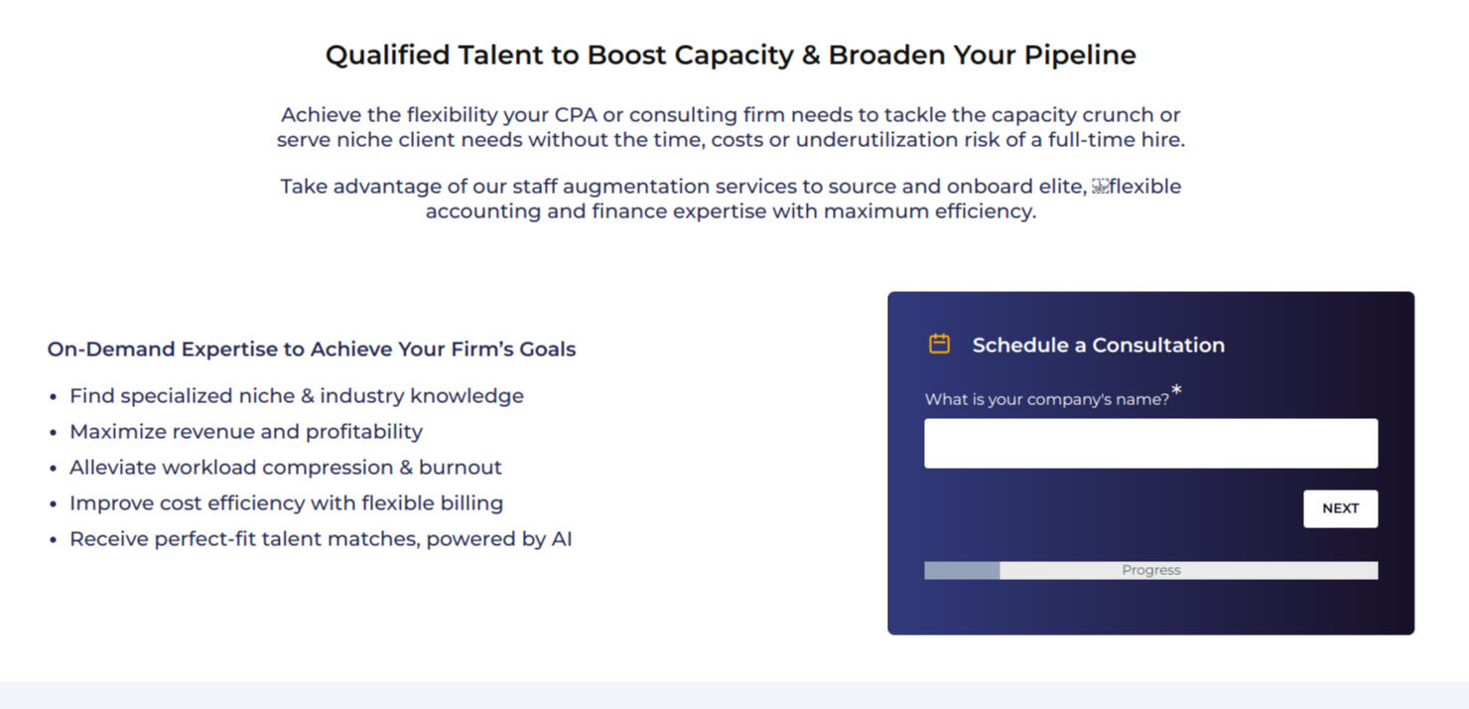Click the required asterisk next to company name
The width and height of the screenshot is (1469, 709).
(1176, 391)
